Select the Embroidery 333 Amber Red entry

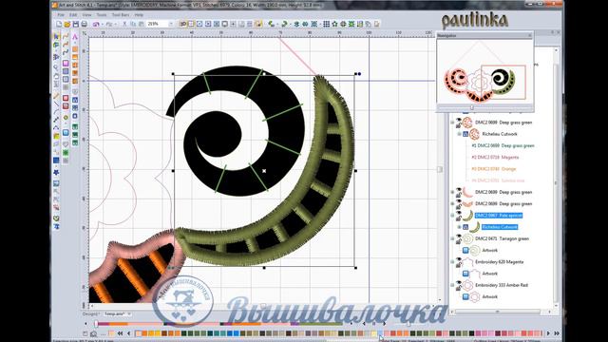pos(502,285)
